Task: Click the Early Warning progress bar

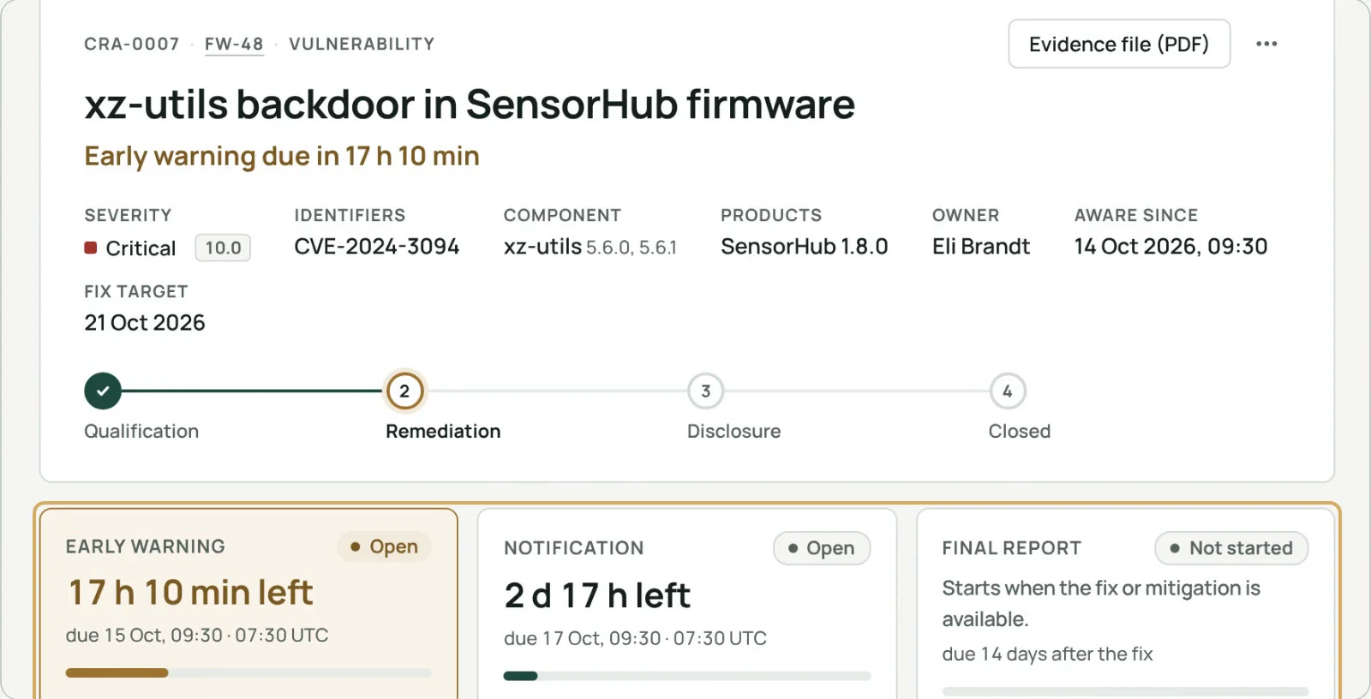Action: (x=248, y=672)
